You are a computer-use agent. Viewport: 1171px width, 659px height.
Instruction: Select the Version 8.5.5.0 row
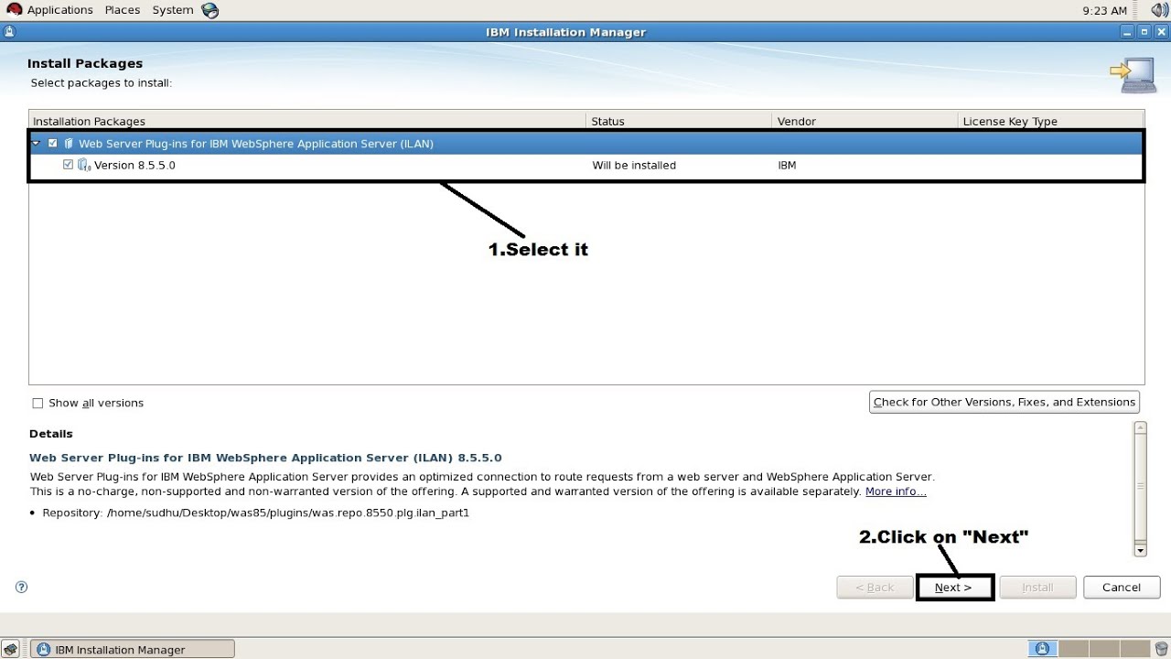tap(585, 165)
